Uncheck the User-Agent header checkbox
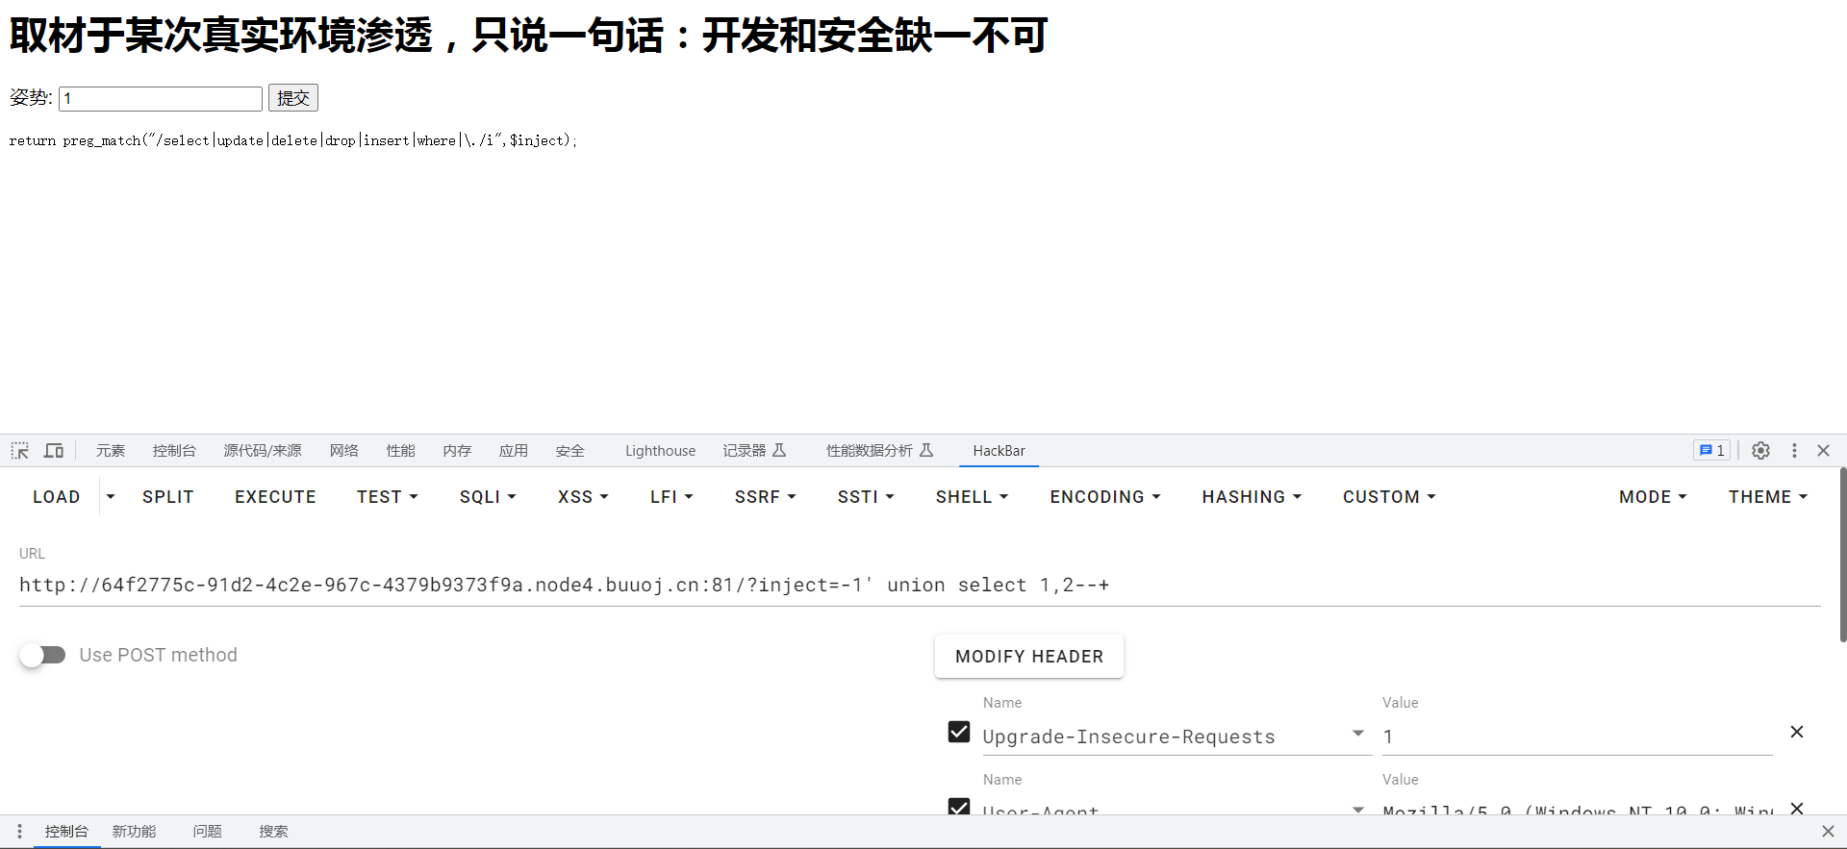1847x849 pixels. pos(959,807)
